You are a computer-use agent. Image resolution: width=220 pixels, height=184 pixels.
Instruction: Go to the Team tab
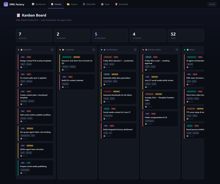pos(105,4)
